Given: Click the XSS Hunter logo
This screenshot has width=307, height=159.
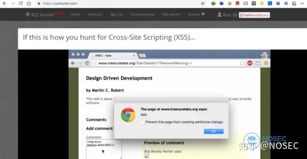Looking at the screenshot, I should tap(44, 14).
